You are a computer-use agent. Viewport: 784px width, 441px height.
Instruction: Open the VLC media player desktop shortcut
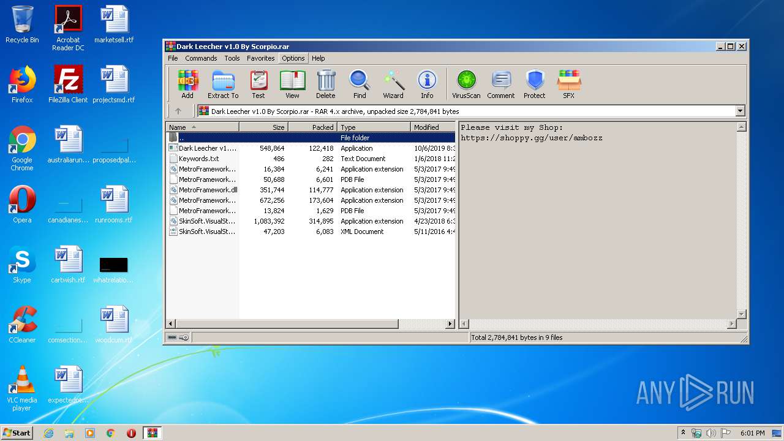22,389
